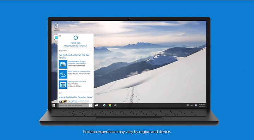The width and height of the screenshot is (254, 140).
Task: Open the Store icon on taskbar
Action: pyautogui.click(x=115, y=105)
